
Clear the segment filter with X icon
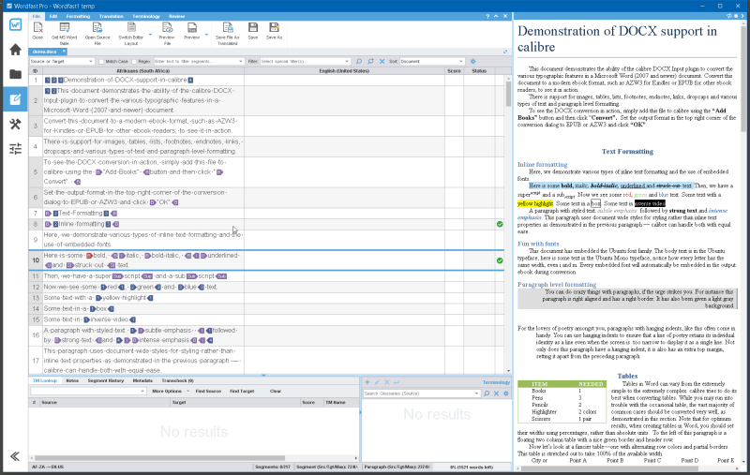pos(382,61)
